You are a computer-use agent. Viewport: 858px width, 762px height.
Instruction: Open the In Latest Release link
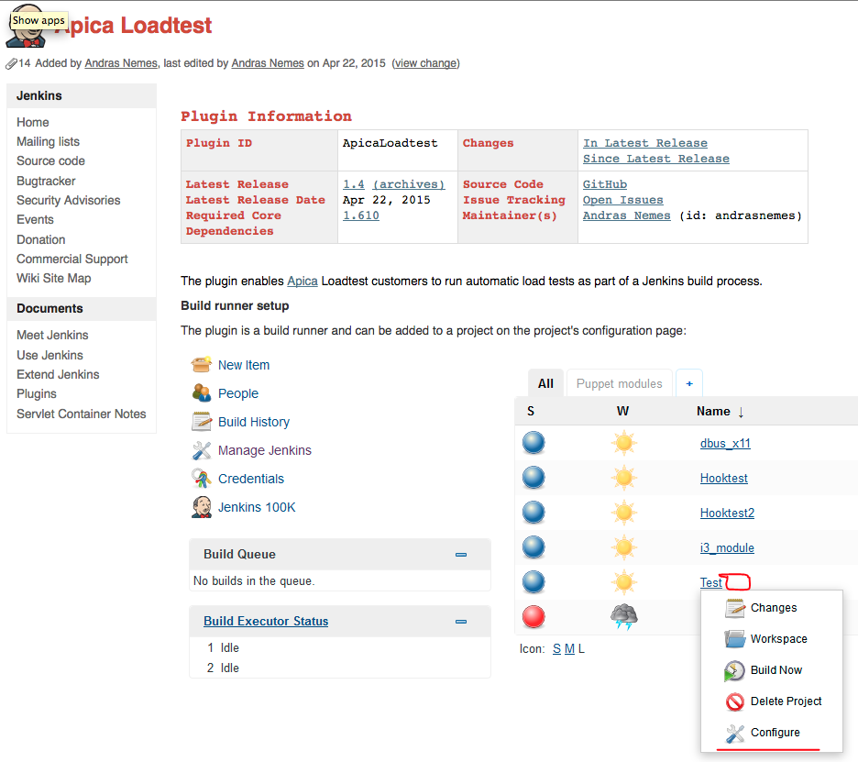click(x=644, y=143)
